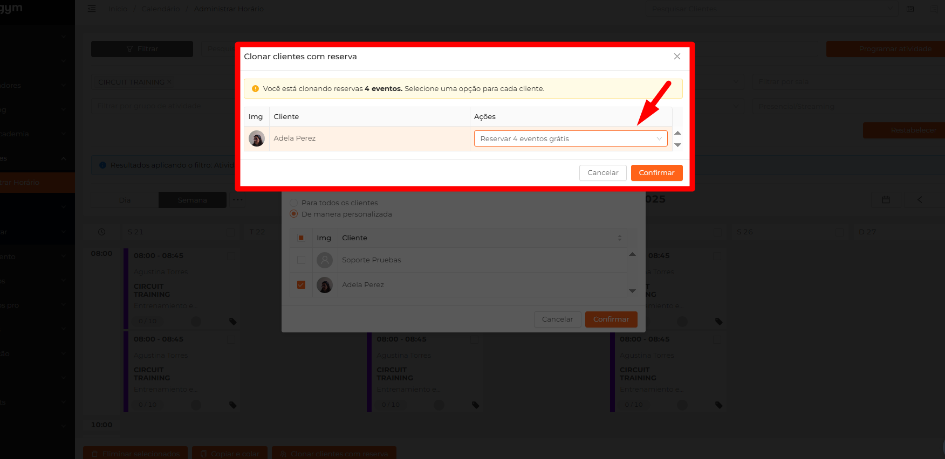945x459 pixels.
Task: Confirm cloning in the top dialog
Action: click(656, 173)
